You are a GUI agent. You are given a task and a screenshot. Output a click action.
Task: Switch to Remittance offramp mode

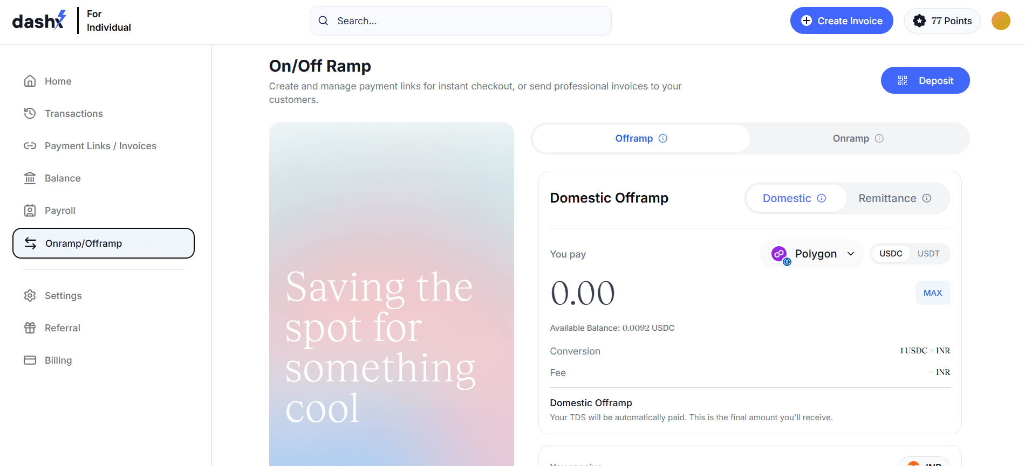coord(894,198)
